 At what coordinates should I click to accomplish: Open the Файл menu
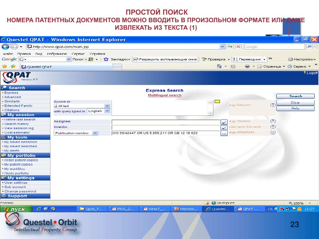pyautogui.click(x=8, y=54)
